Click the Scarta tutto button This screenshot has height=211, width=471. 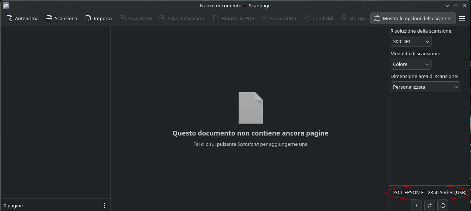[279, 18]
